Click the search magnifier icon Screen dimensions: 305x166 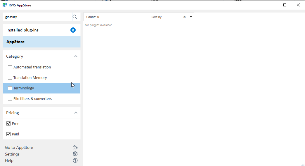coord(75,17)
